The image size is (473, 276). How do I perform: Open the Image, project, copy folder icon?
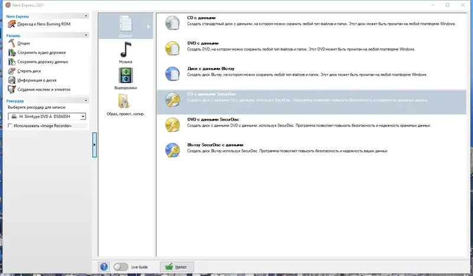(x=124, y=101)
